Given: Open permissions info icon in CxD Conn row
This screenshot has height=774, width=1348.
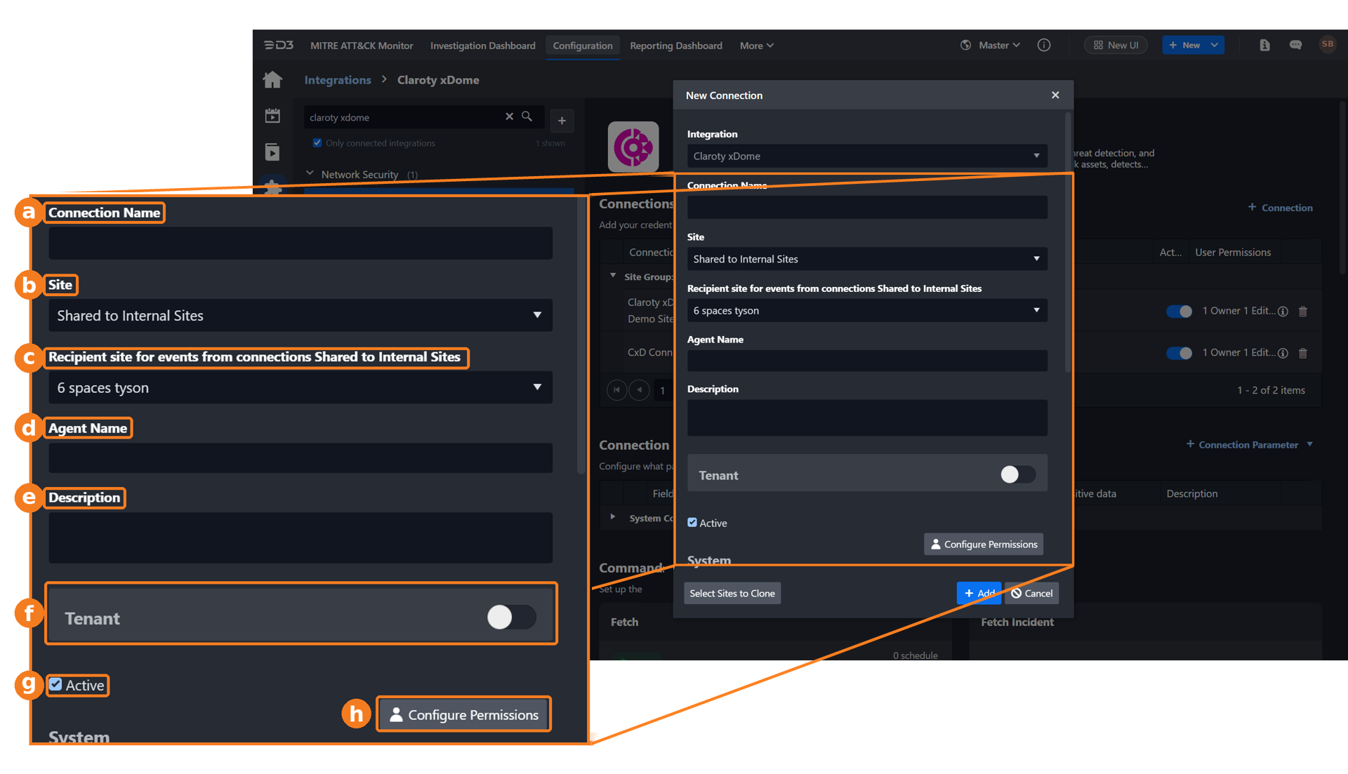Looking at the screenshot, I should (1283, 353).
